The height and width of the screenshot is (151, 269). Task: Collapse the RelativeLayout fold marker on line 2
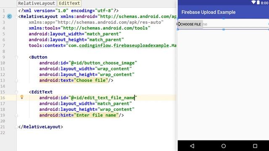(16, 17)
